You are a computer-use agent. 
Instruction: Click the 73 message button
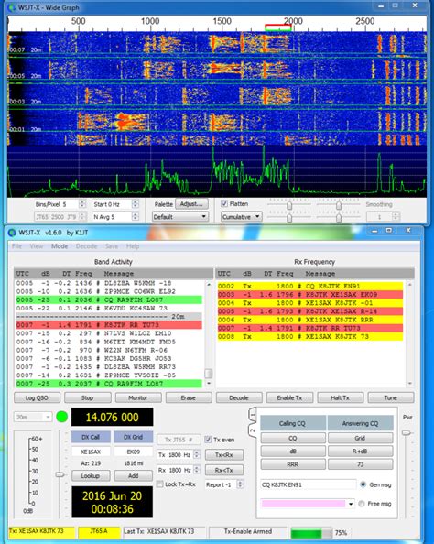click(360, 464)
